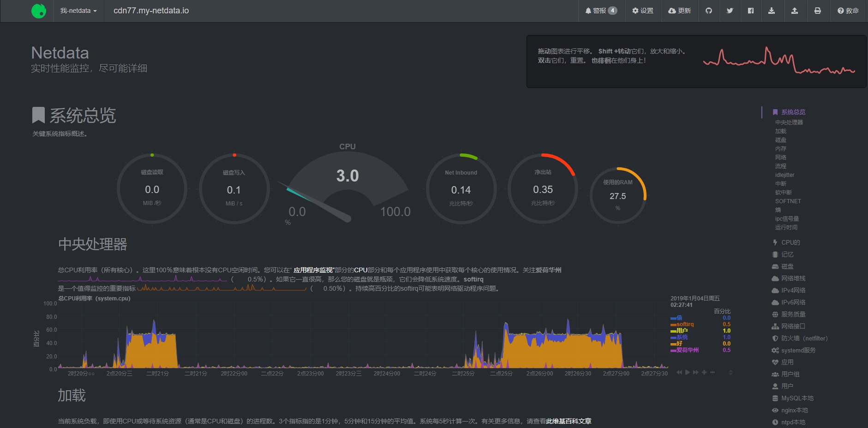Click the drive icon beside 磁盘

[x=775, y=266]
